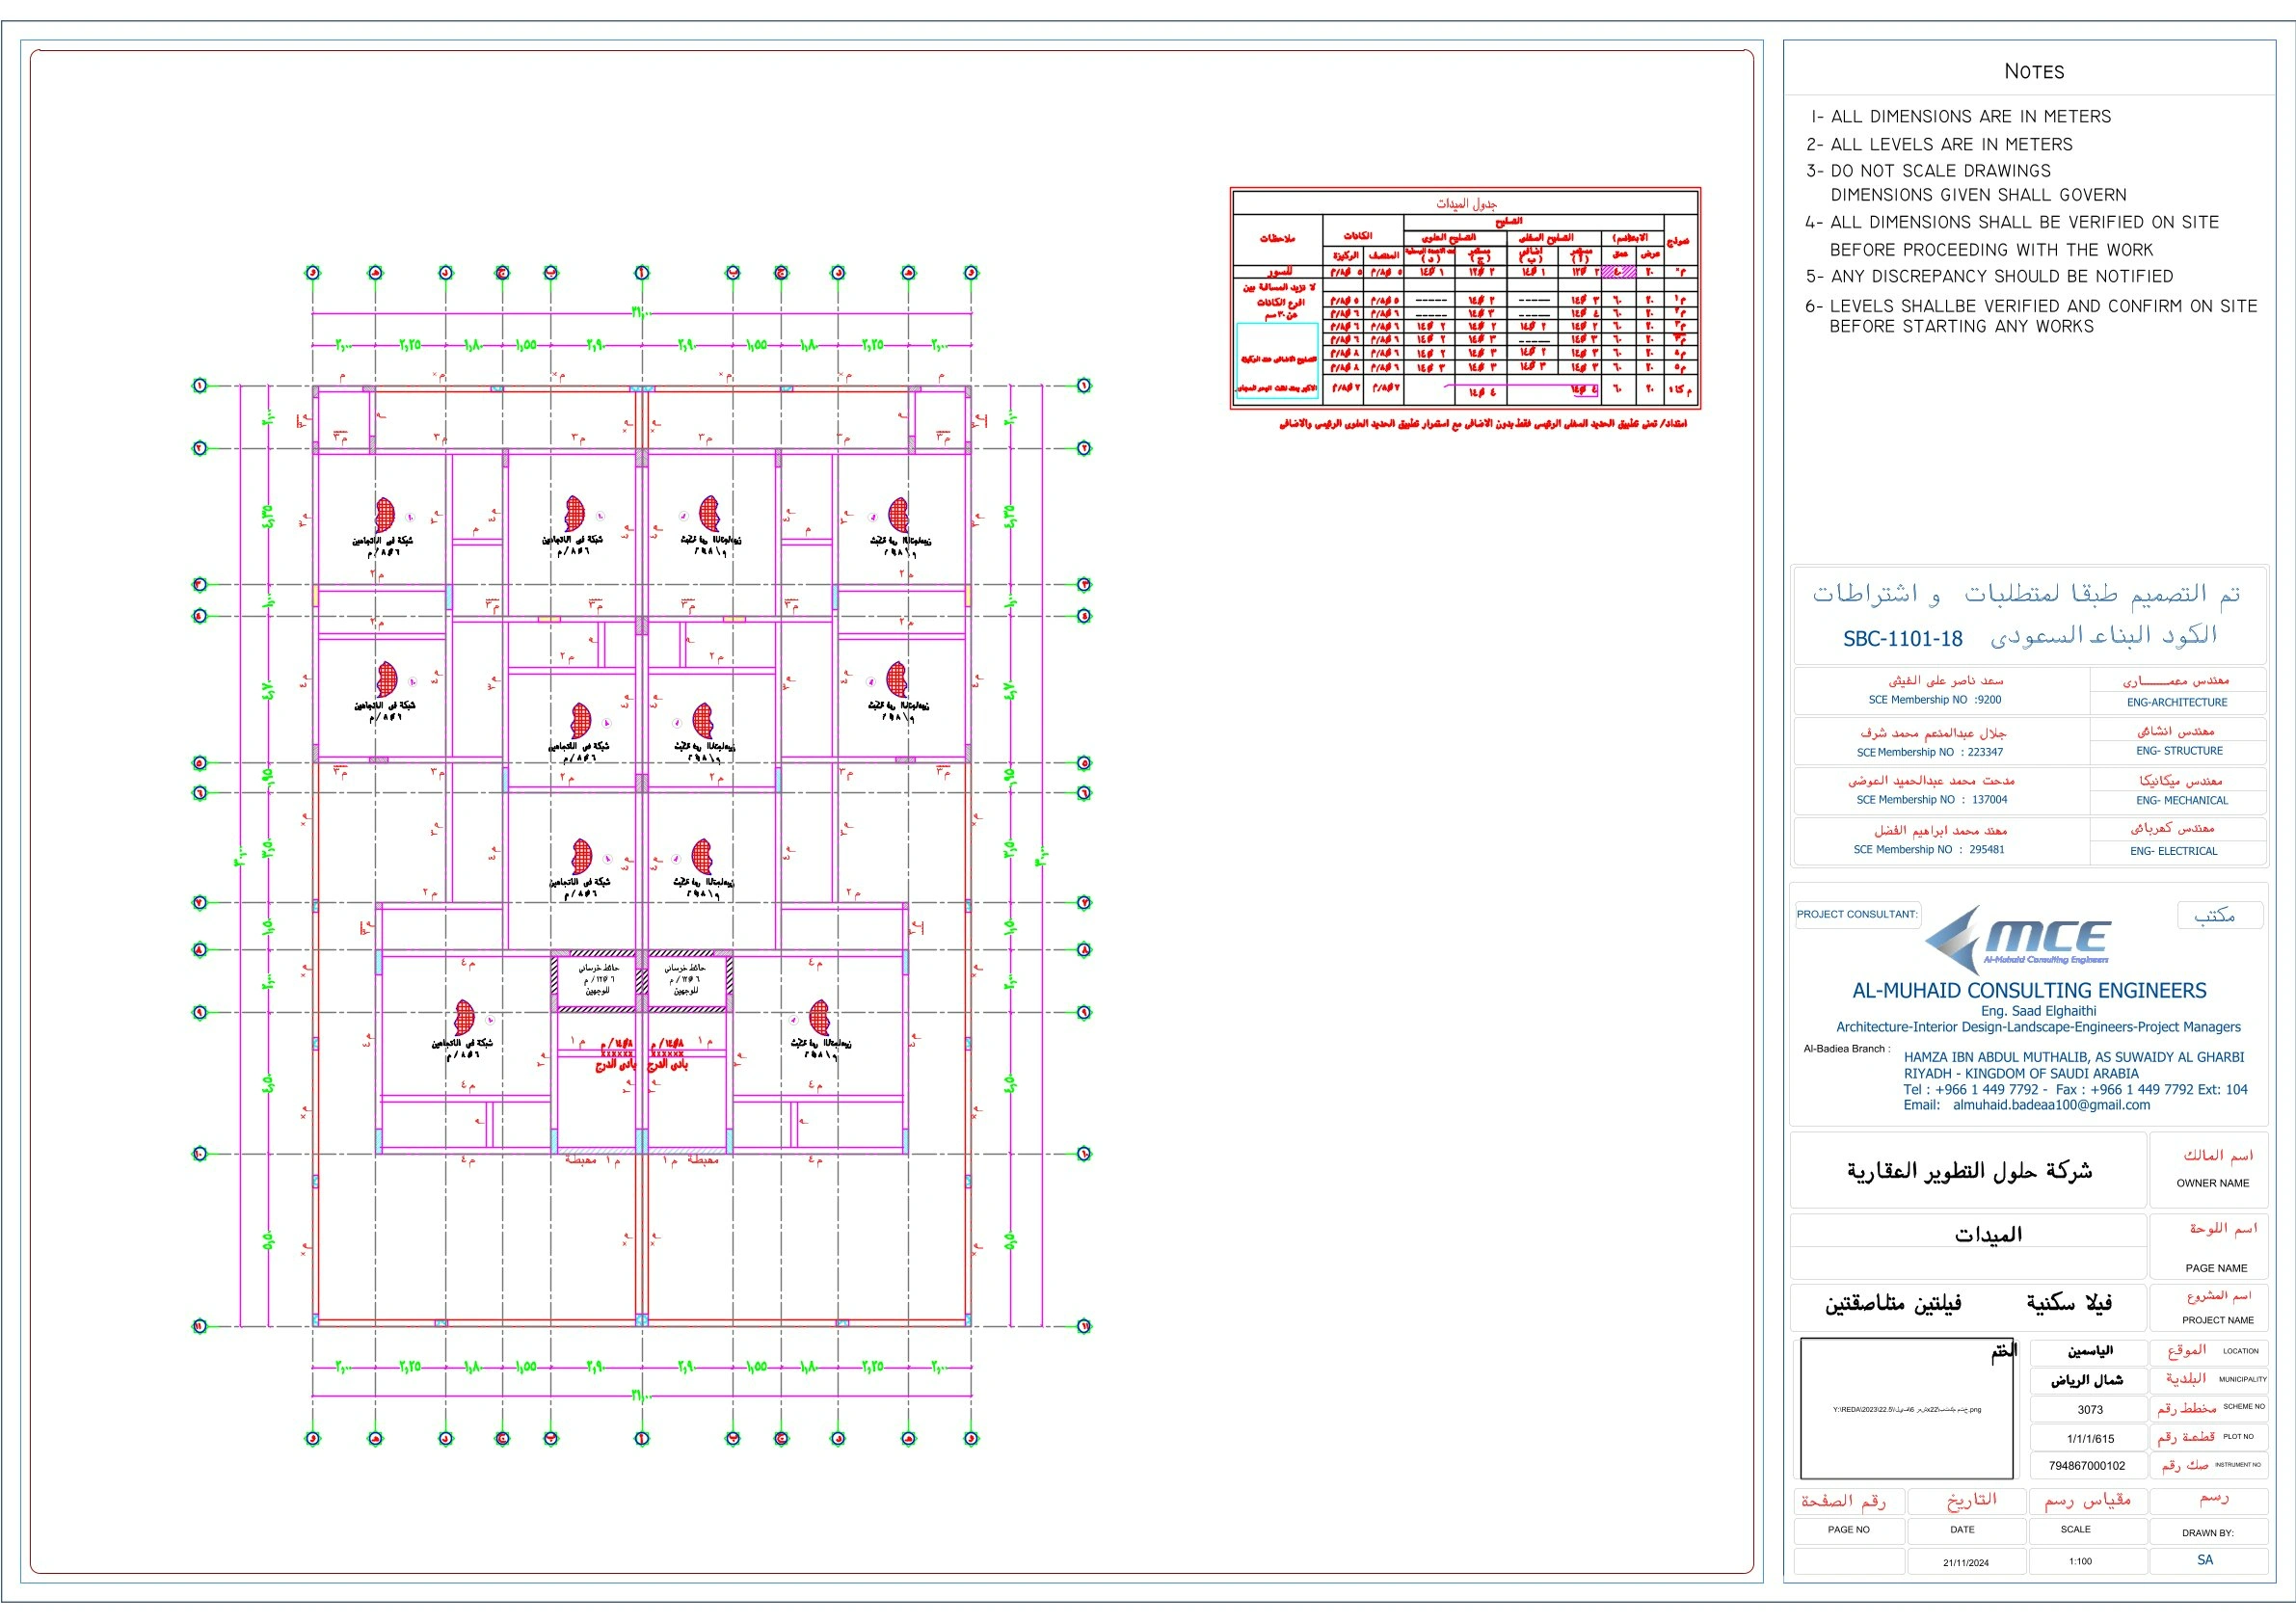2296x1623 pixels.
Task: Click the almuhaid.badeaa100@gmail.com email address
Action: pyautogui.click(x=2051, y=1105)
